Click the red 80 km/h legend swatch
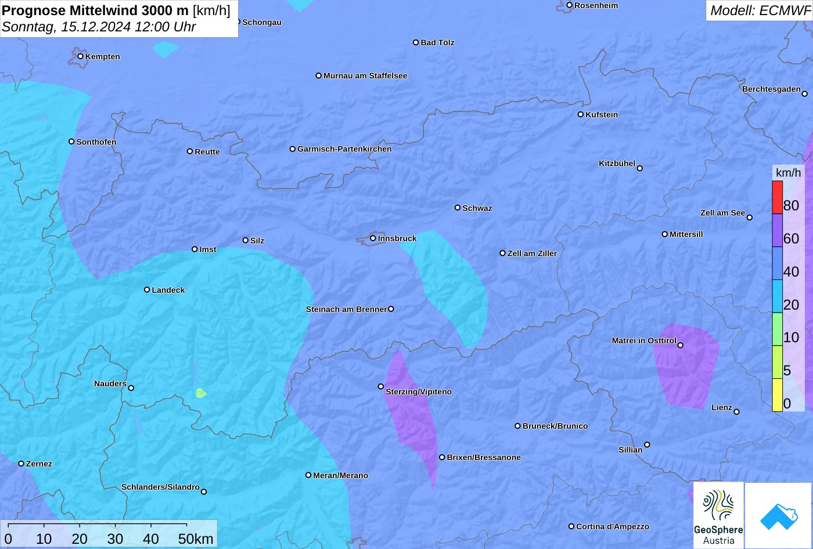The height and width of the screenshot is (549, 813). tap(777, 198)
